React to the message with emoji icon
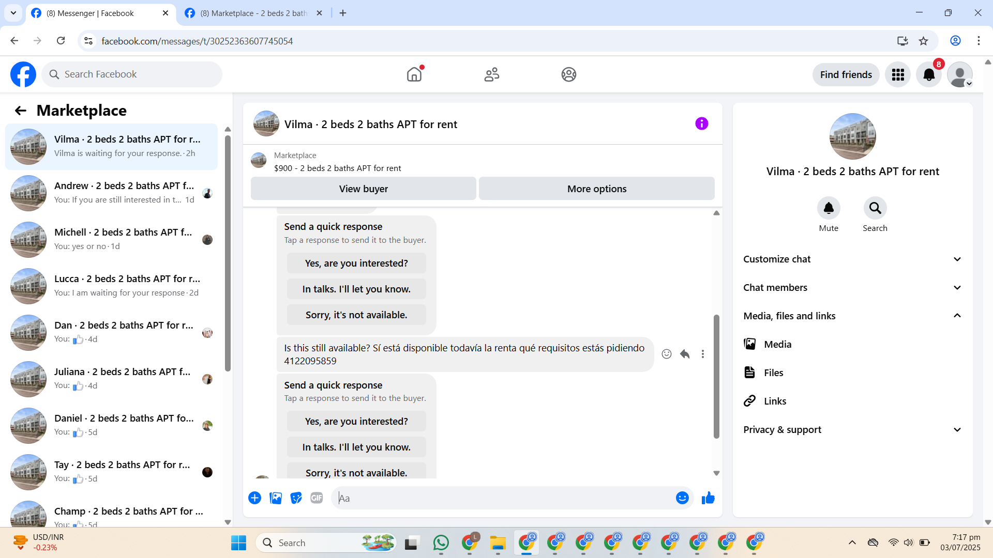The height and width of the screenshot is (558, 993). (667, 354)
